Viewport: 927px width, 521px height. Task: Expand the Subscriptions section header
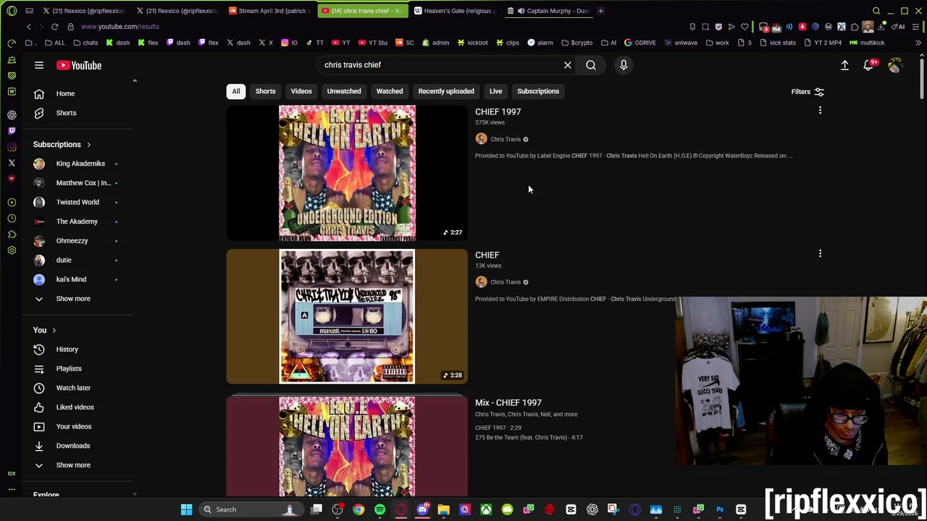(x=62, y=145)
